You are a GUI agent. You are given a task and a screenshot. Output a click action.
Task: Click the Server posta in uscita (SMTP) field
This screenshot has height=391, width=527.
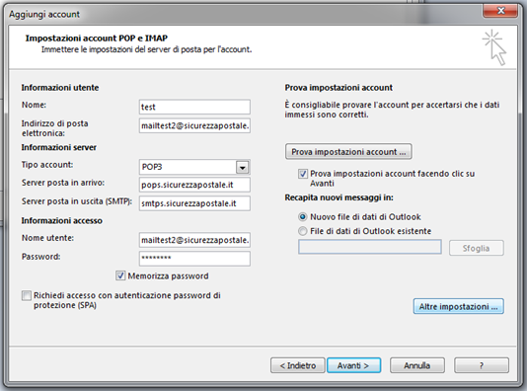[x=194, y=203]
